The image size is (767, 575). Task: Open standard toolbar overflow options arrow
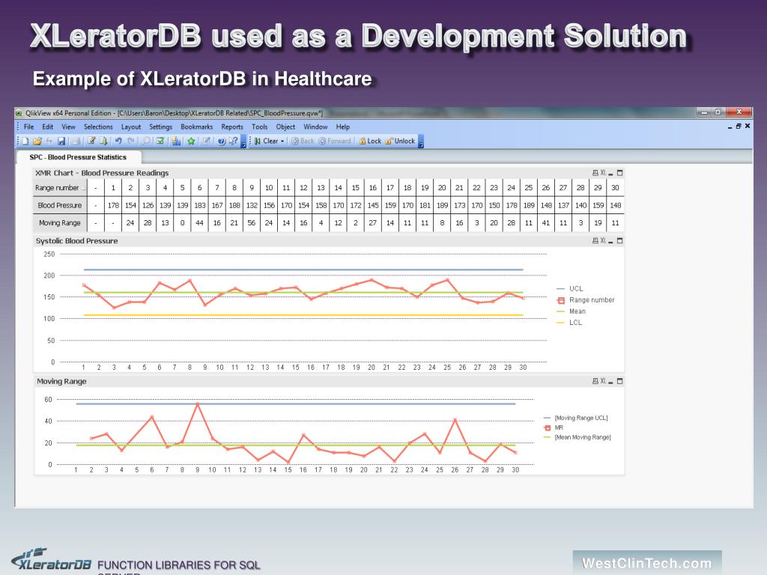[x=243, y=142]
